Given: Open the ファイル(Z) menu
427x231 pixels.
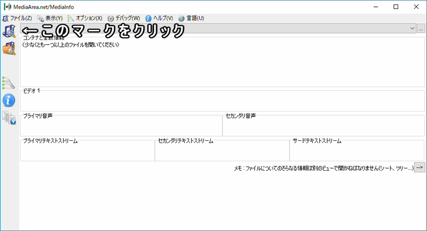Looking at the screenshot, I should point(18,18).
